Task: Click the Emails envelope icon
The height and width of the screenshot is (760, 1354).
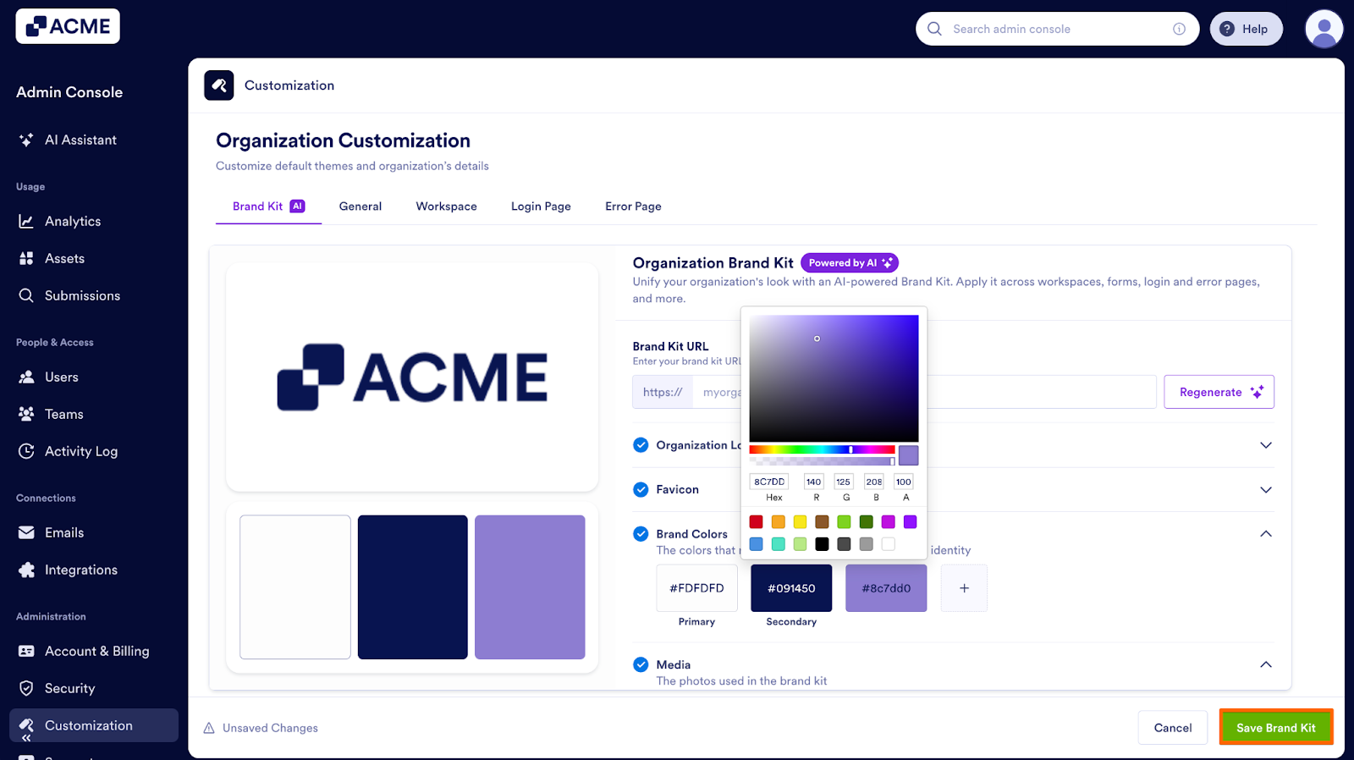Action: (x=26, y=532)
